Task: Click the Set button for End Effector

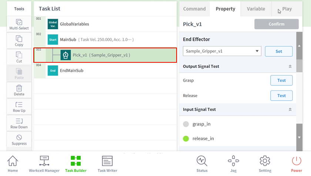Action: click(278, 51)
